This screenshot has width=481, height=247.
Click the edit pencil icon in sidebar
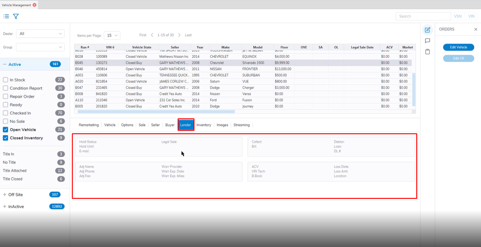[427, 30]
